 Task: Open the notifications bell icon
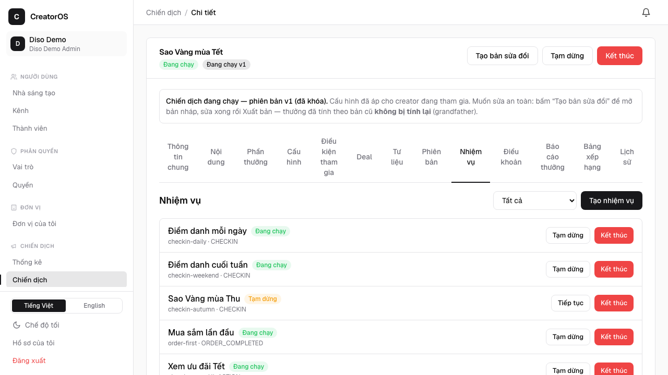coord(646,12)
